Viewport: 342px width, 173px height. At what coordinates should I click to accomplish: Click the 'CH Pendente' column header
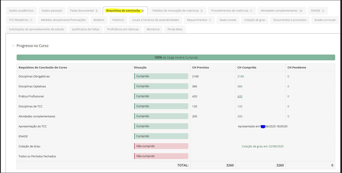[297, 67]
